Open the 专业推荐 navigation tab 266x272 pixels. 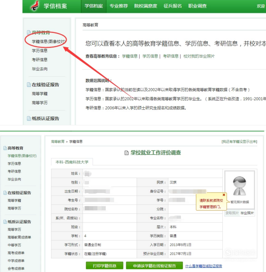(119, 6)
